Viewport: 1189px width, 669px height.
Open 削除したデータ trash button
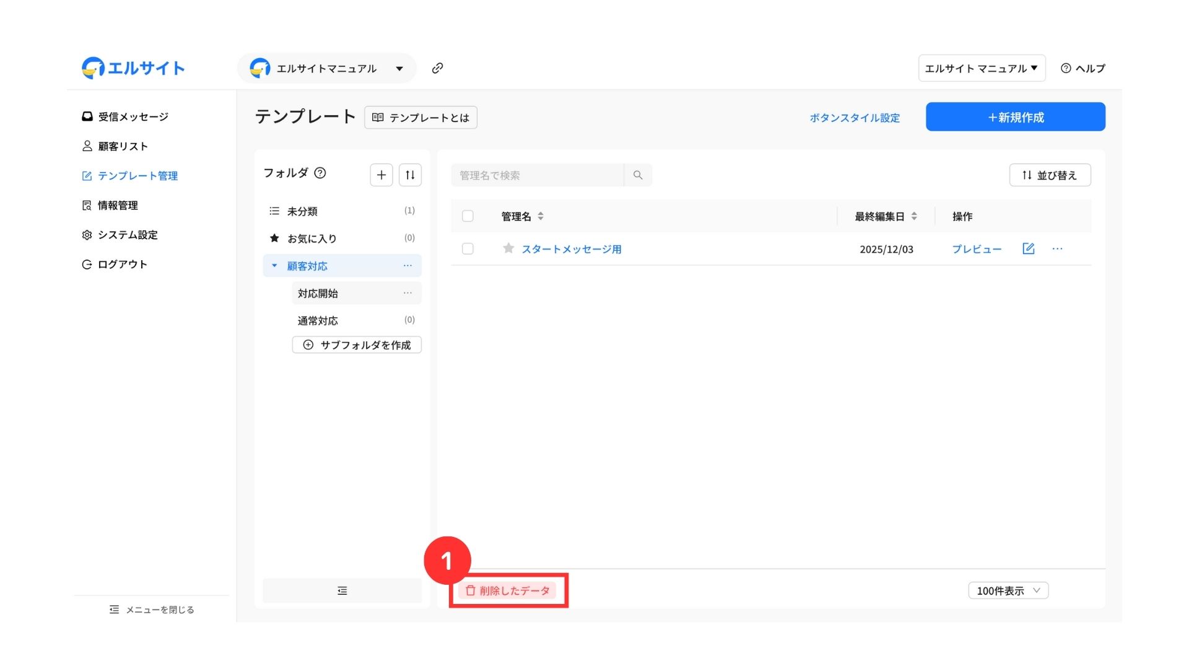[508, 591]
